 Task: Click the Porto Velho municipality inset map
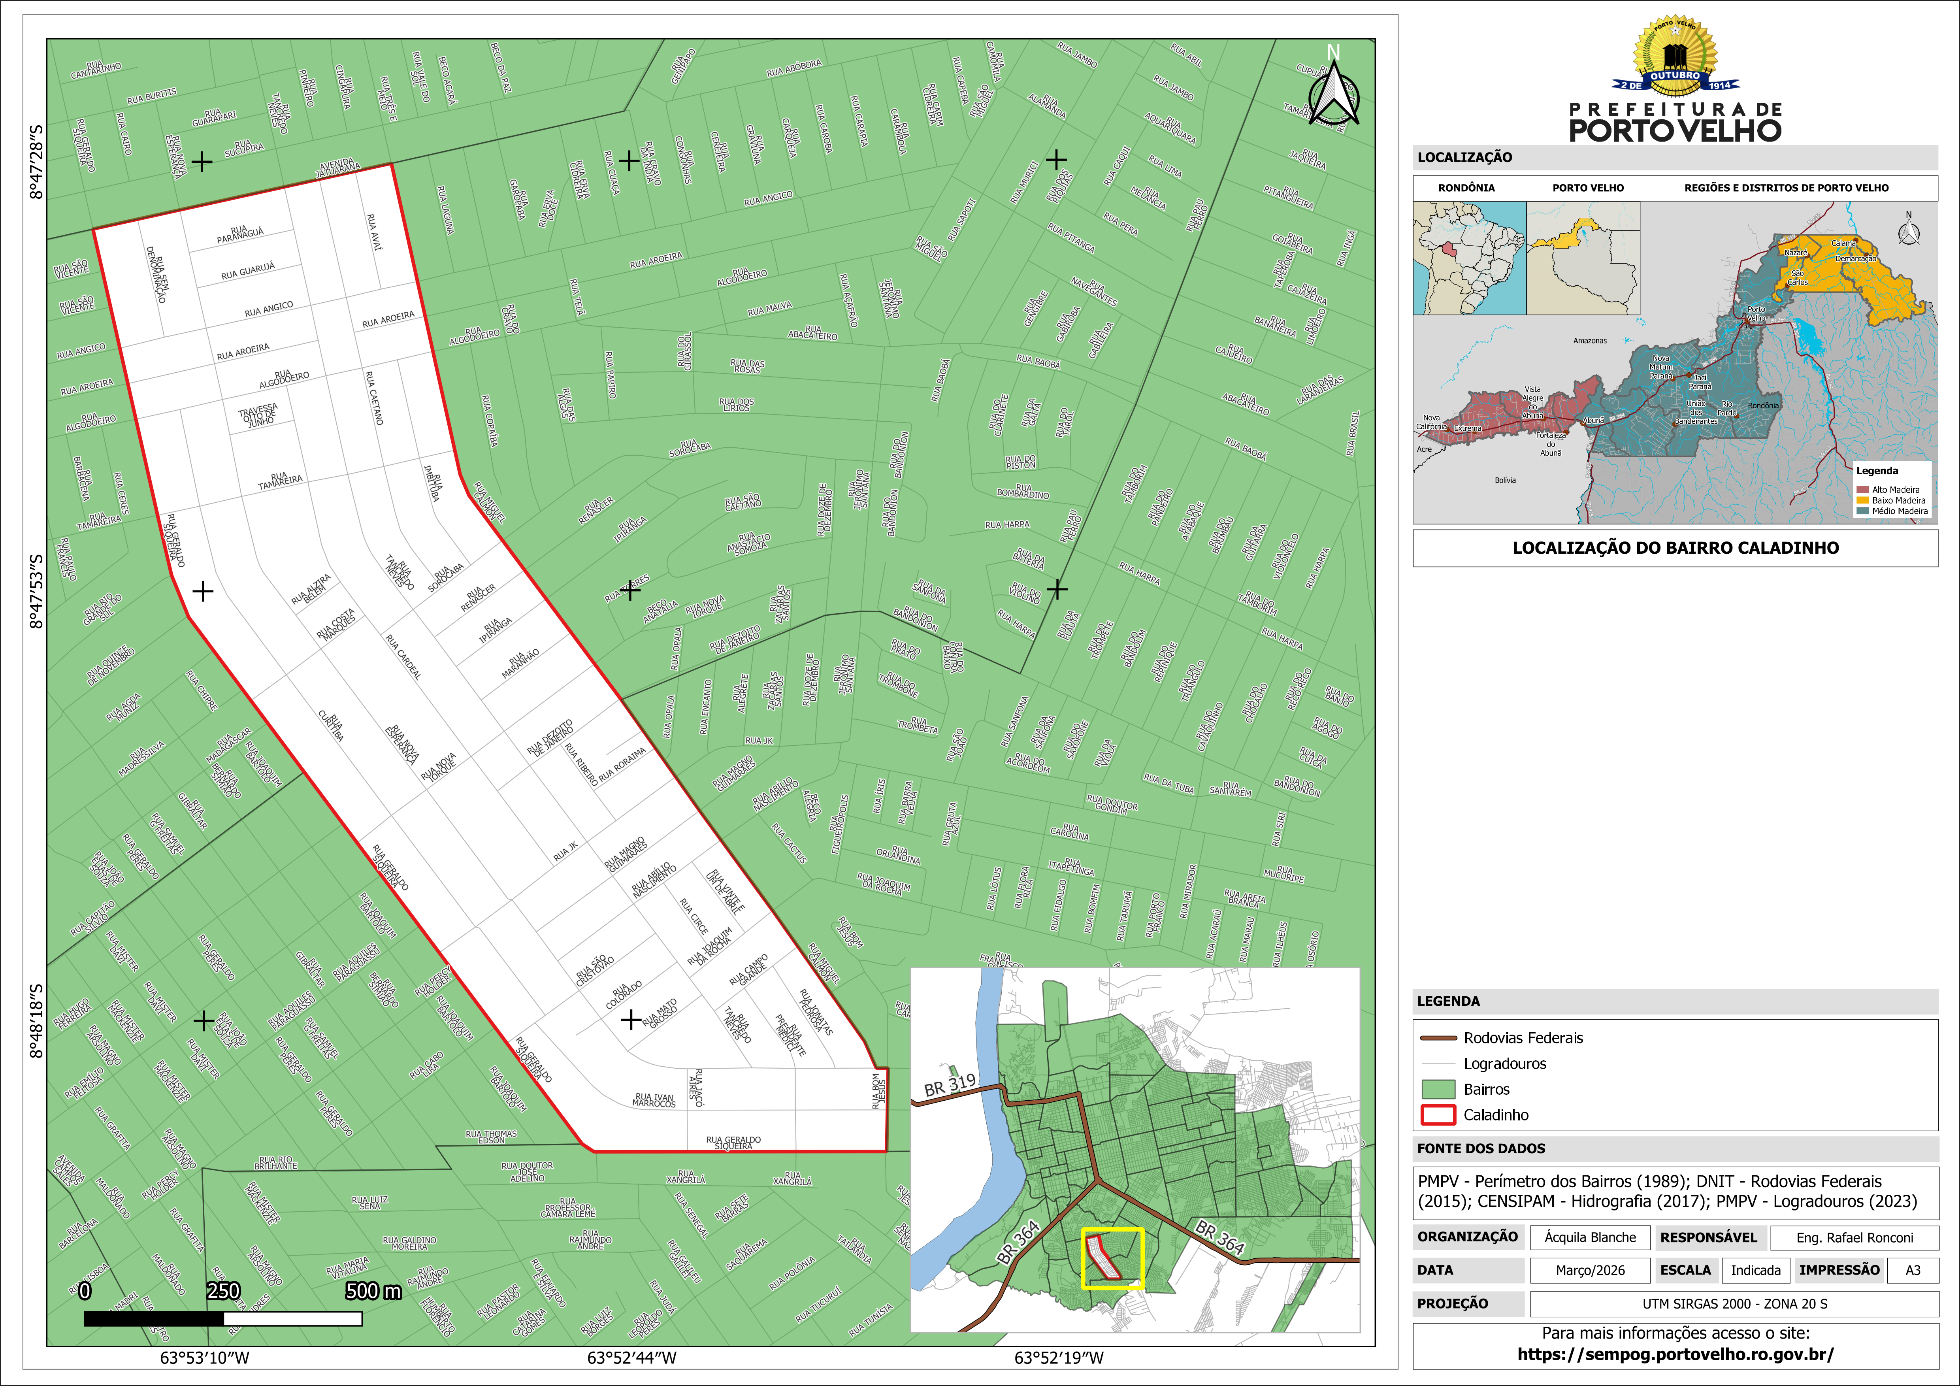coord(1583,258)
